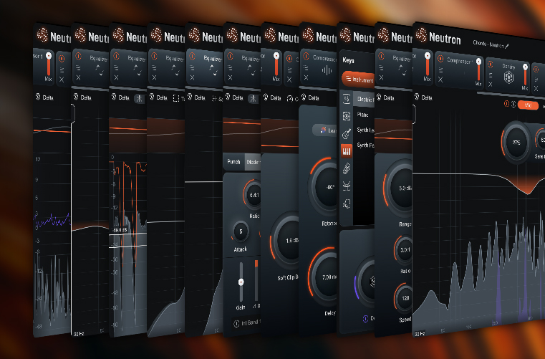
Task: Click the Ratio knob showing 6.4:1
Action: coord(253,195)
